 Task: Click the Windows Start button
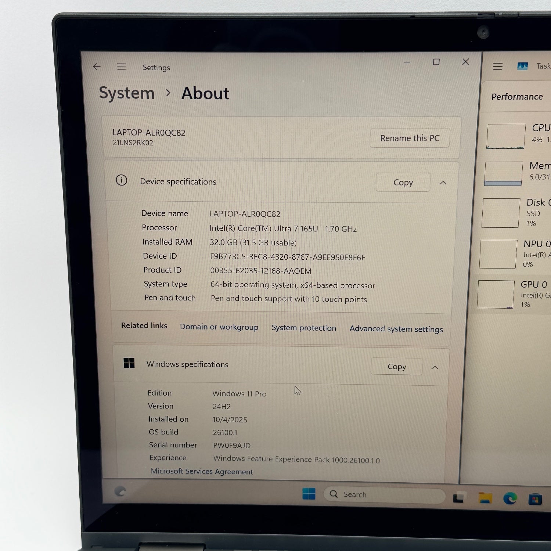click(309, 494)
